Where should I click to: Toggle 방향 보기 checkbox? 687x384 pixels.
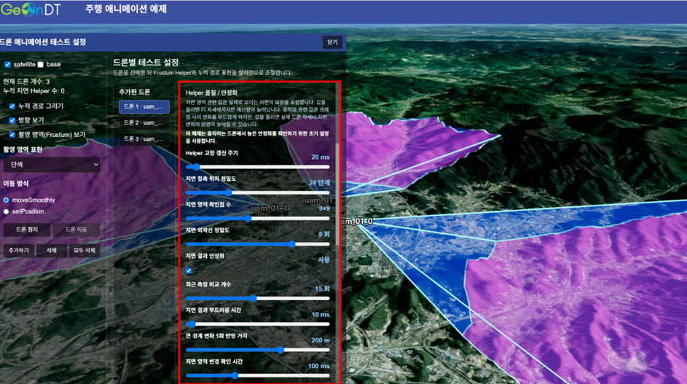12,120
